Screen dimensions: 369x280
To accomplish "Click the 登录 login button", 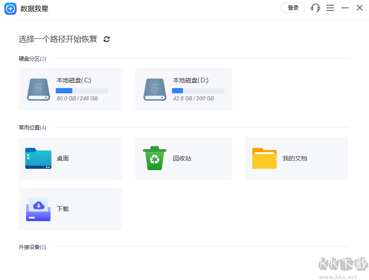I will click(x=293, y=8).
